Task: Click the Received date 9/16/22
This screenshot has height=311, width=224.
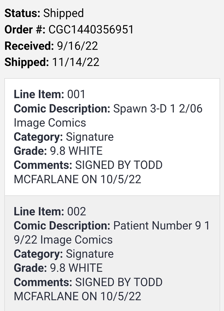Action: 77,46
